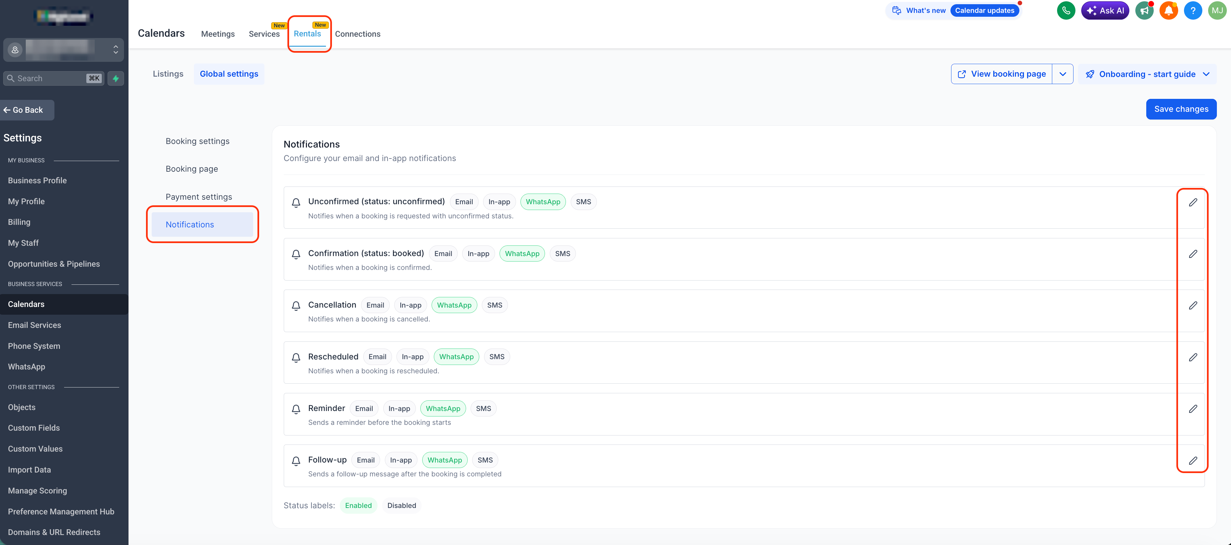The height and width of the screenshot is (545, 1231).
Task: Click the green lightning quick actions icon
Action: click(116, 78)
